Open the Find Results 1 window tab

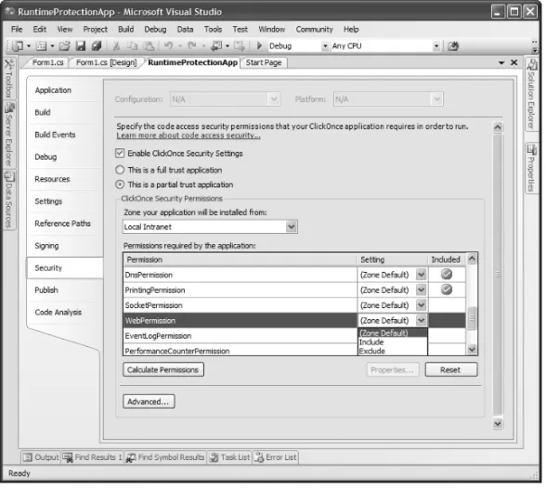coord(93,457)
